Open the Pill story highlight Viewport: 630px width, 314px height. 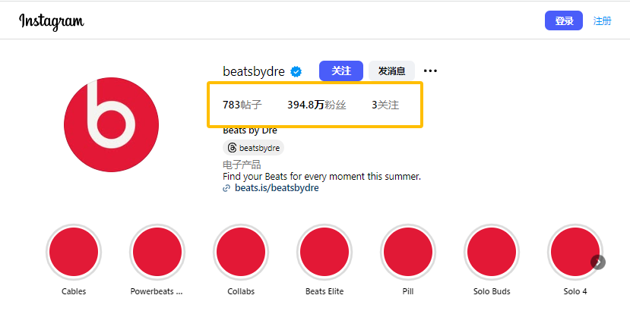point(408,253)
